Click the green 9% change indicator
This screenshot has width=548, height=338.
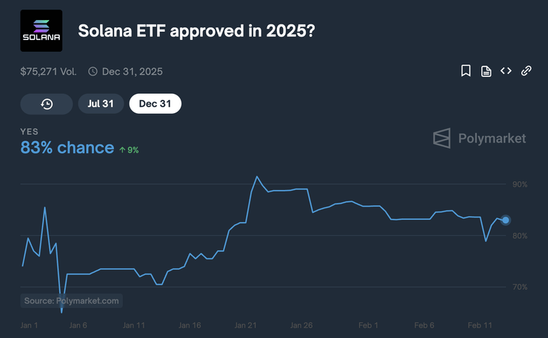(x=129, y=149)
